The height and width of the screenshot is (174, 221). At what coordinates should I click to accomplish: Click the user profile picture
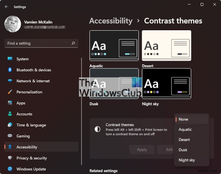tap(13, 24)
